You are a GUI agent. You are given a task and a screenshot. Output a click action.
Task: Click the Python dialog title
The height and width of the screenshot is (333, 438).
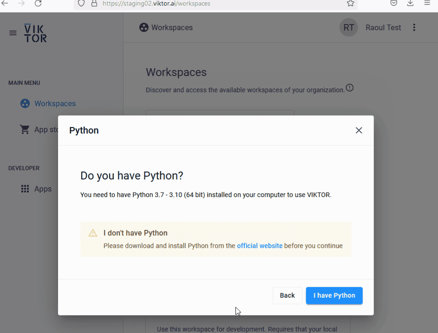coord(84,130)
